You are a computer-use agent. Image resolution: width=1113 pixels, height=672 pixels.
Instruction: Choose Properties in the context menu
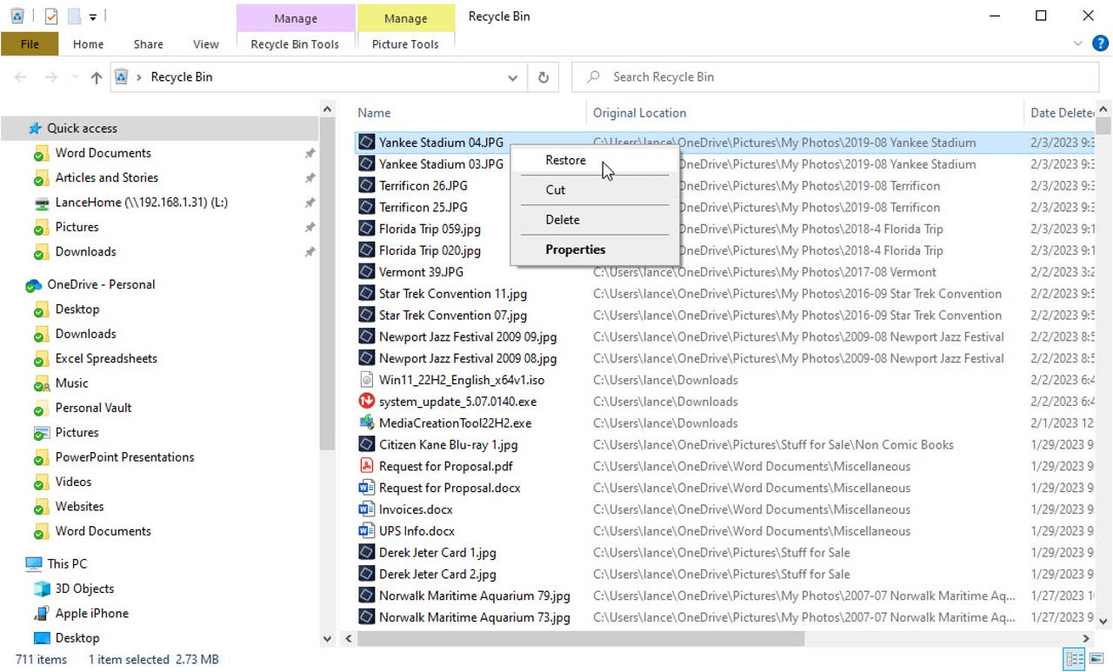pos(575,250)
